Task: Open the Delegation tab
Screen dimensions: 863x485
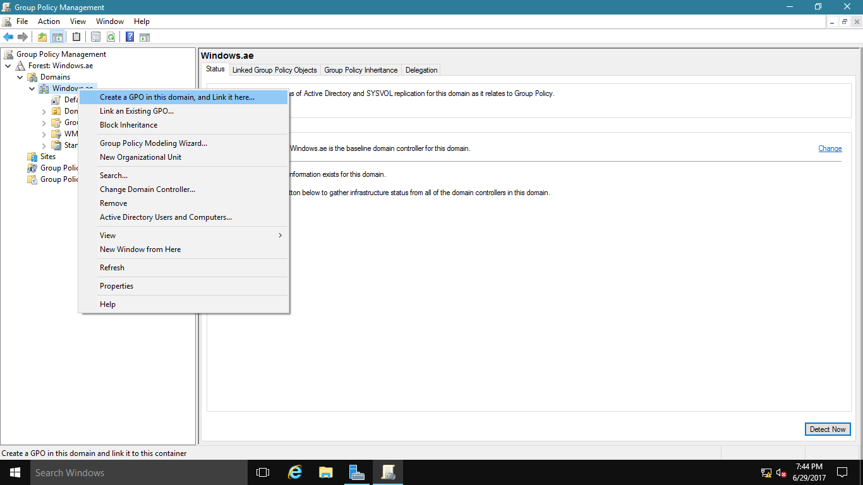Action: 420,69
